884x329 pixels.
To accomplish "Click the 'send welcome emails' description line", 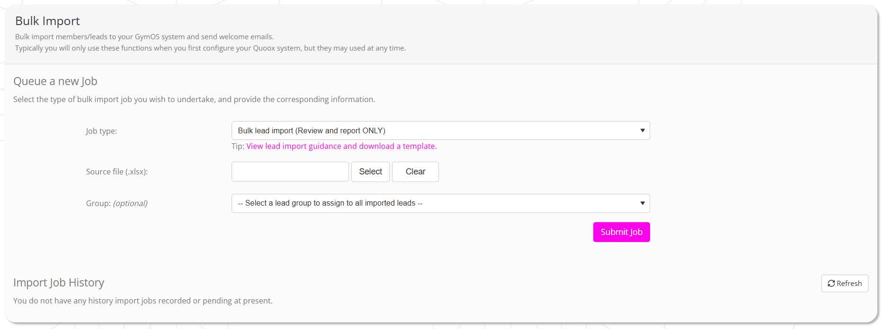I will click(144, 37).
